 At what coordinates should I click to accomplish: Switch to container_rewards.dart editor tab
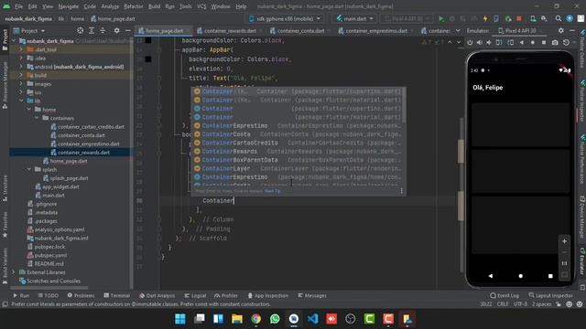(226, 30)
